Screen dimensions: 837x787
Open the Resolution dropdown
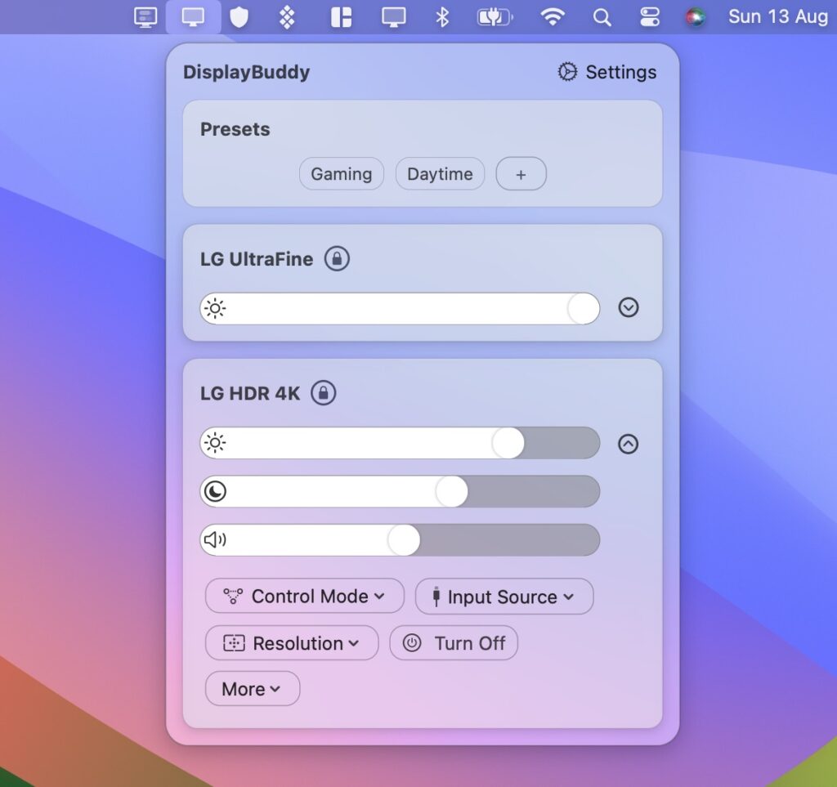click(291, 643)
